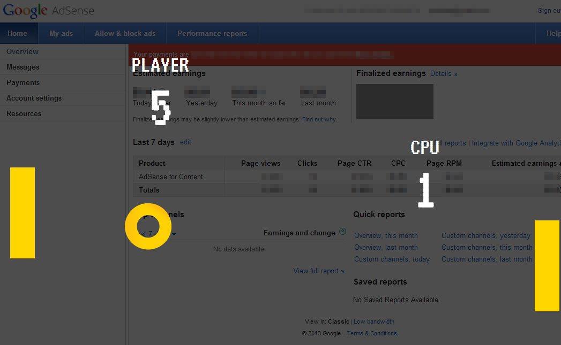Click the left yellow player paddle
The image size is (561, 345).
pos(23,212)
